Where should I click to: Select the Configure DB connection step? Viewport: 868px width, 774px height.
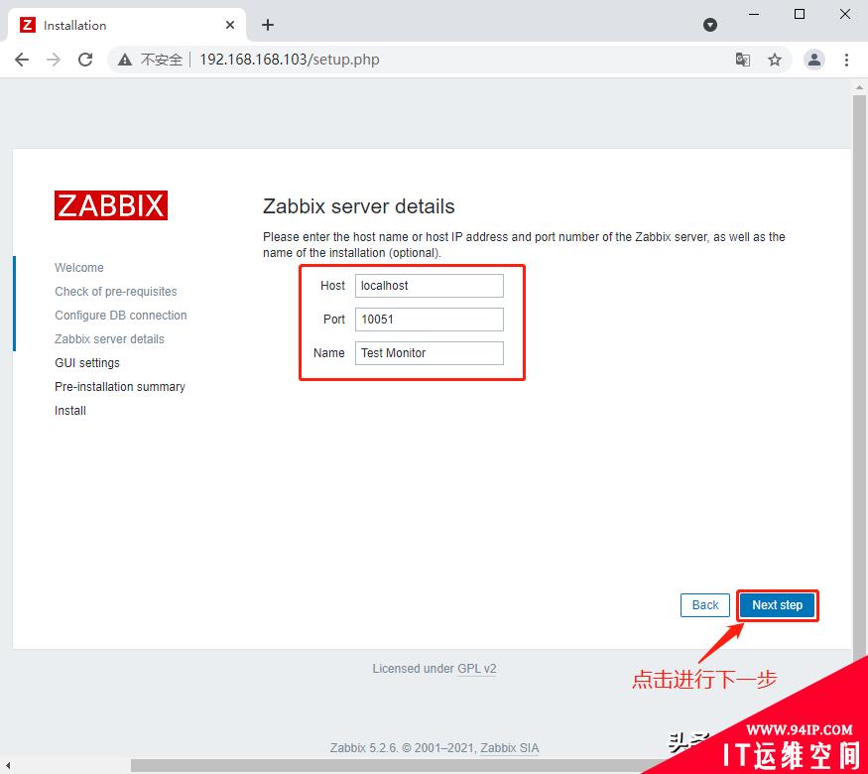tap(121, 315)
